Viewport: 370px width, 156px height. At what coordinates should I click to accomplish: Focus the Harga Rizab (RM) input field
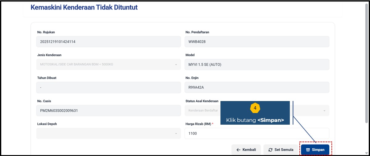257,134
